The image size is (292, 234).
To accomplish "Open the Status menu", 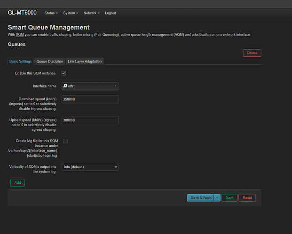I will tap(51, 13).
